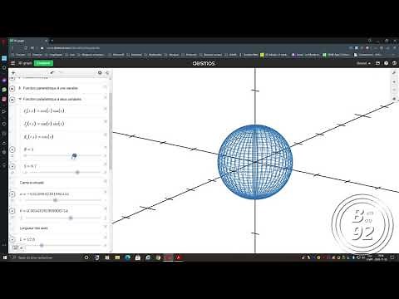Zoom out of the 3D graph
Image resolution: width=399 pixels, height=299 pixels.
point(394,90)
